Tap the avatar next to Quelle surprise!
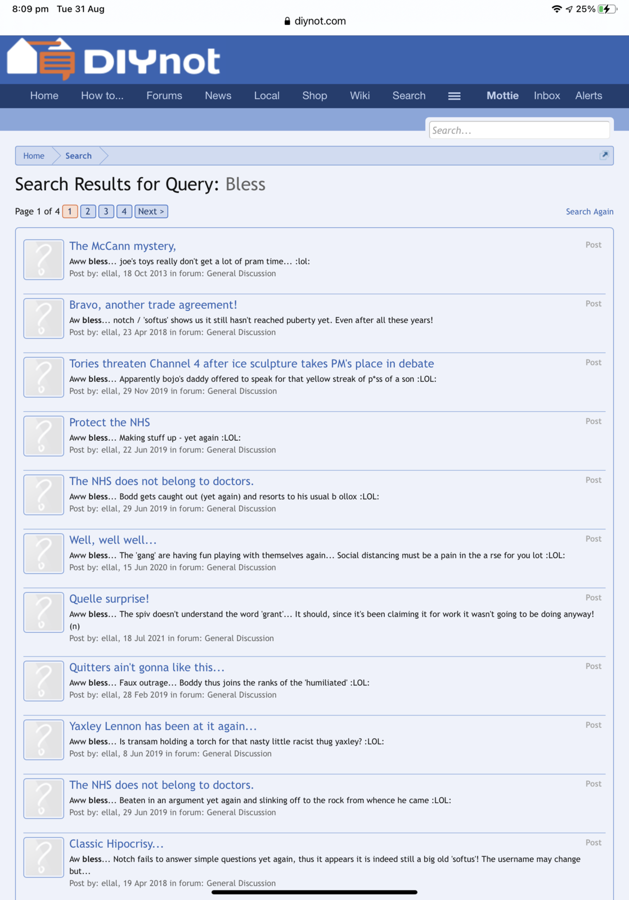The image size is (629, 900). coord(43,612)
